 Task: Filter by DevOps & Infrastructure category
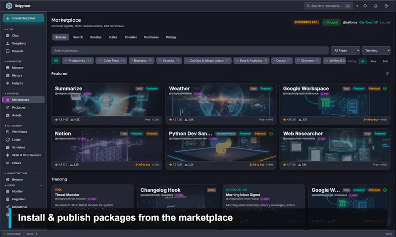[x=207, y=60]
